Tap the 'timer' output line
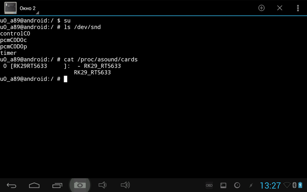Screen dimensions: 307x192 (x=8, y=53)
